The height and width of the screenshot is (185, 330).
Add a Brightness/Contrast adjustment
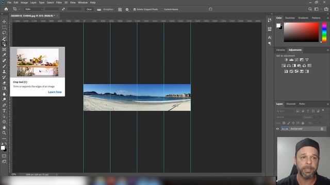coord(286,60)
